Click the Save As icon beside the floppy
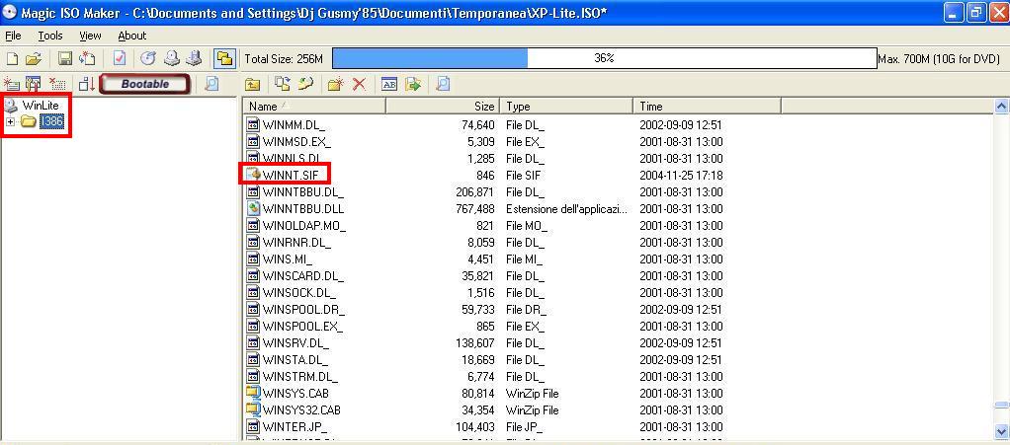This screenshot has width=1010, height=445. coord(87,59)
